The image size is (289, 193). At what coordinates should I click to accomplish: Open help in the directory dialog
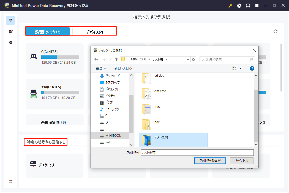[x=252, y=68]
